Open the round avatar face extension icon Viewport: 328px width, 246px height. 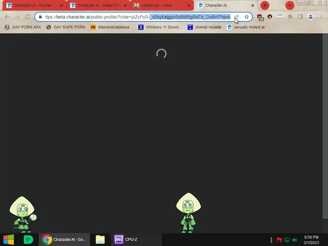click(x=270, y=17)
